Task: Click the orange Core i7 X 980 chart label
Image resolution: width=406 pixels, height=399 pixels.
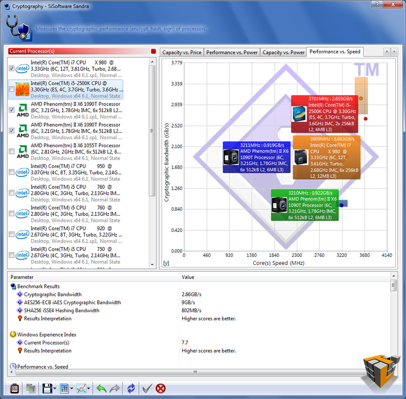Action: click(x=326, y=157)
